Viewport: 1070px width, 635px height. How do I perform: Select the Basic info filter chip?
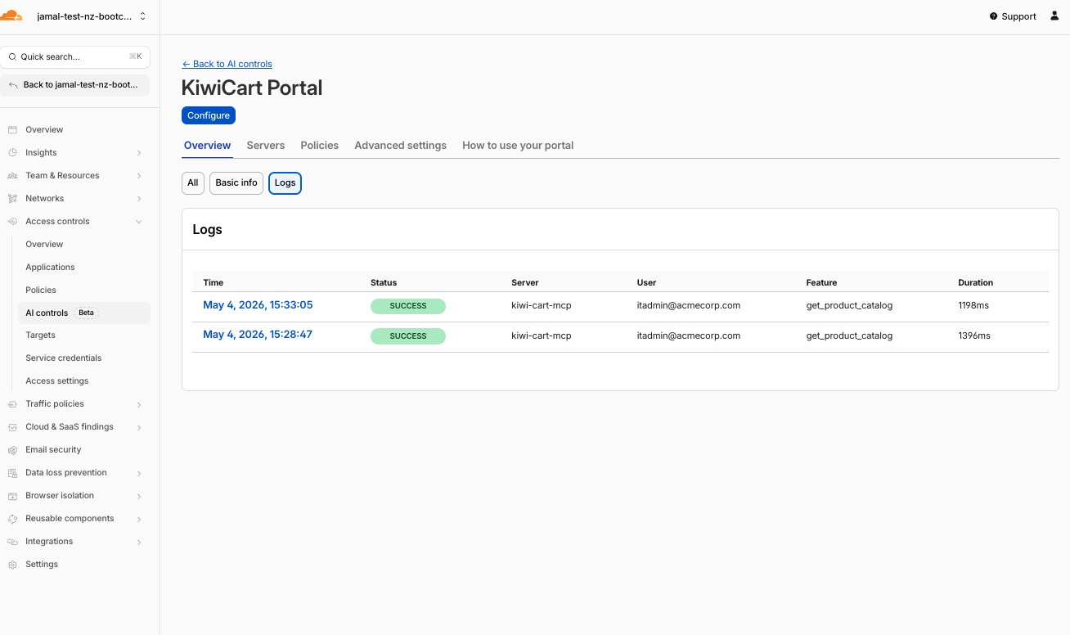[236, 183]
